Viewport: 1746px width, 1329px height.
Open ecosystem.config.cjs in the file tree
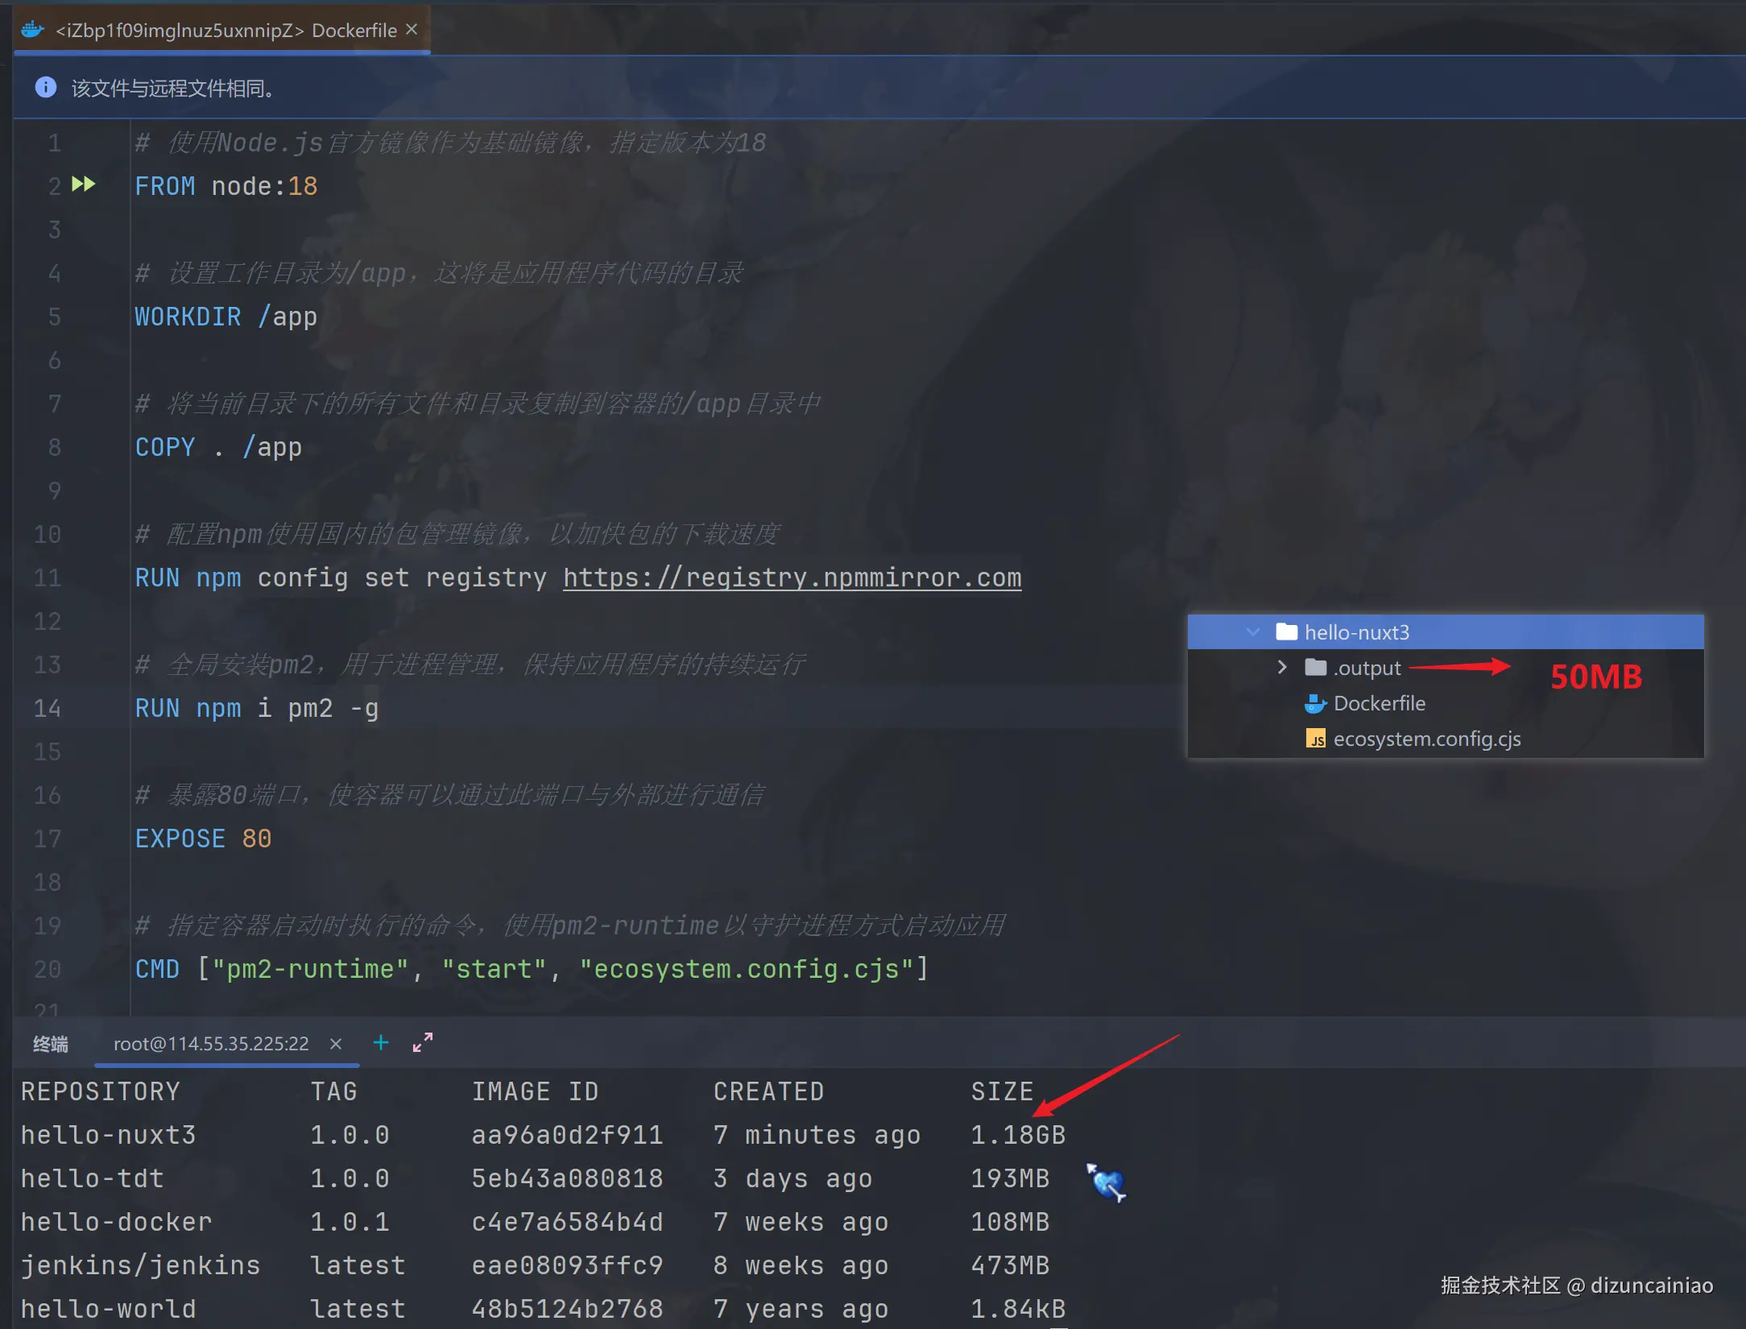point(1426,739)
